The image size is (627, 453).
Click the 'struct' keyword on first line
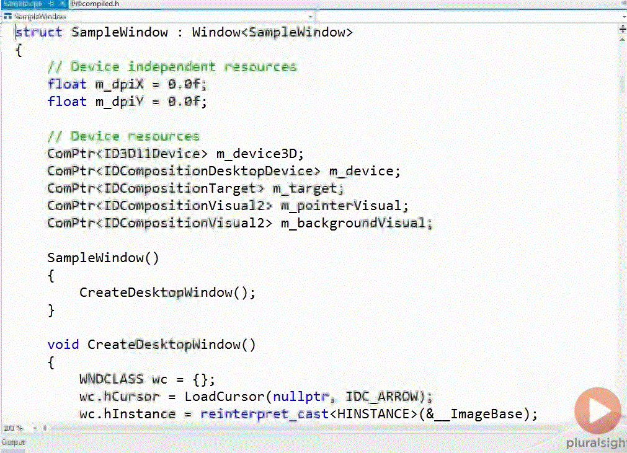(x=39, y=32)
